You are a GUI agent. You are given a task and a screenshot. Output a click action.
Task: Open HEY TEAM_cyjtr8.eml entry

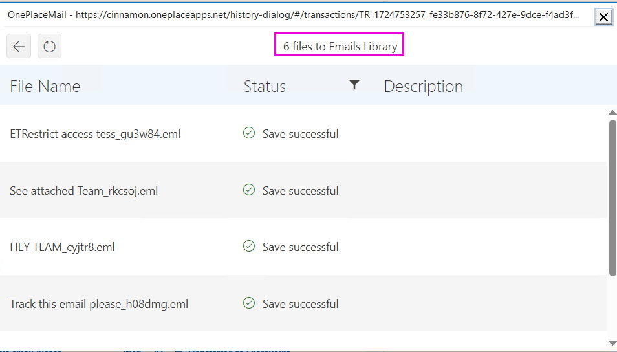click(62, 247)
